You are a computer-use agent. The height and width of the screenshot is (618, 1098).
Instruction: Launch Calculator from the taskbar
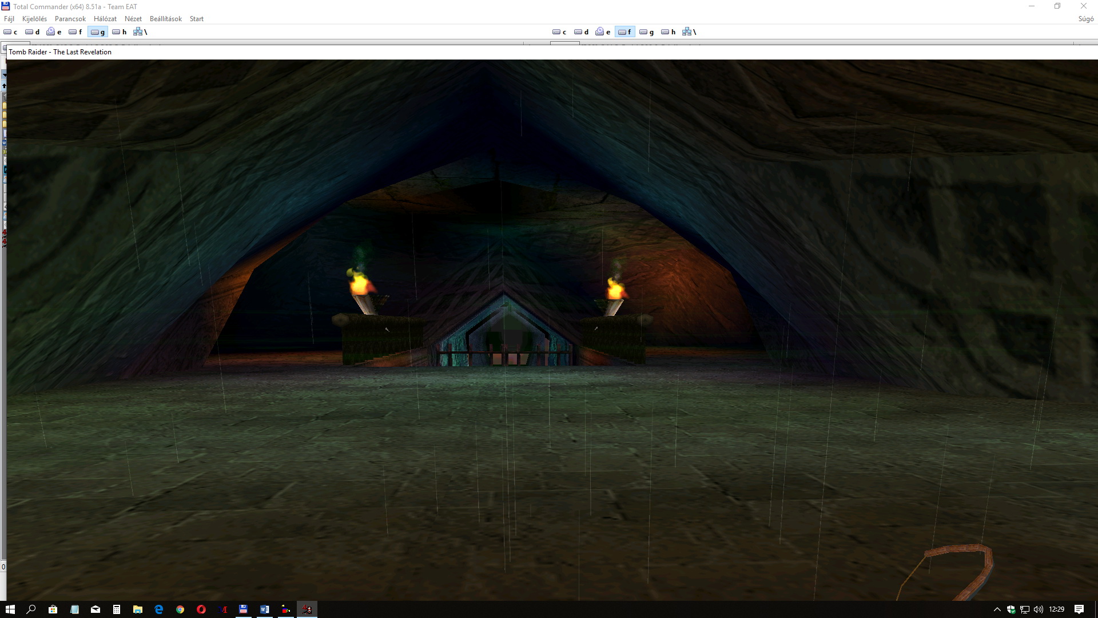[x=117, y=609]
